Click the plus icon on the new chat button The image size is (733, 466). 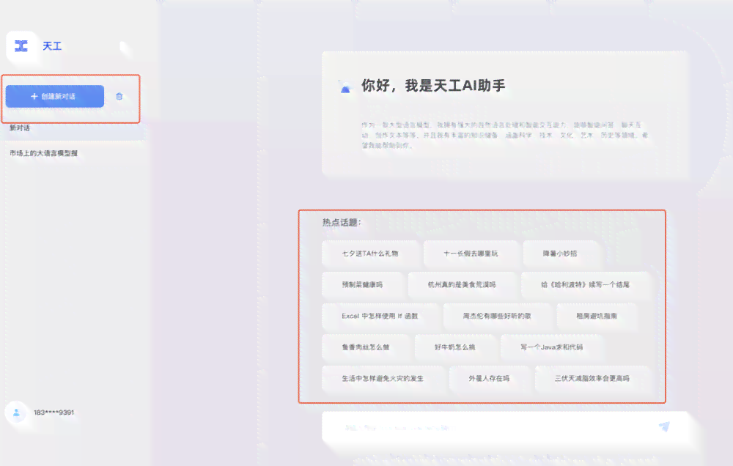(35, 95)
